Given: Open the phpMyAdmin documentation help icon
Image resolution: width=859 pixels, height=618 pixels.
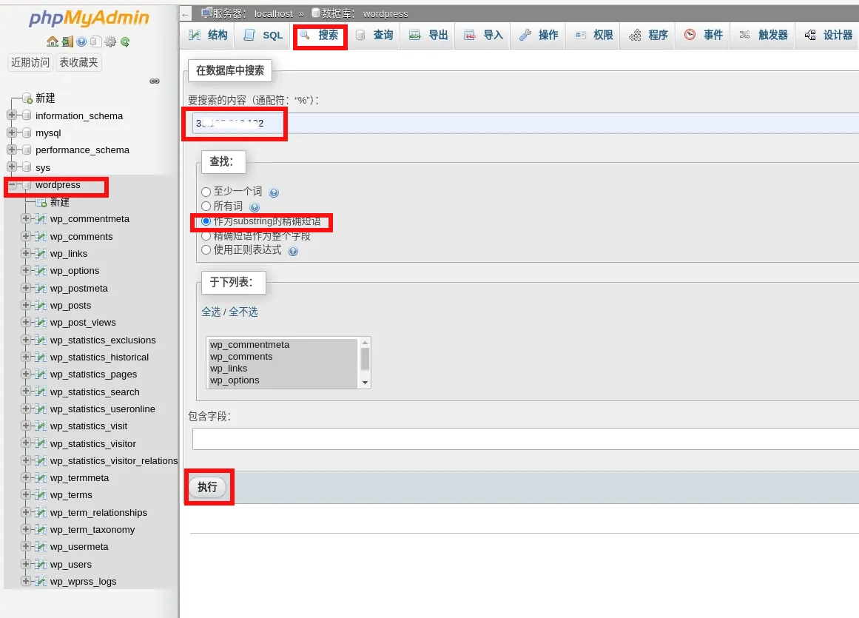Looking at the screenshot, I should click(81, 41).
